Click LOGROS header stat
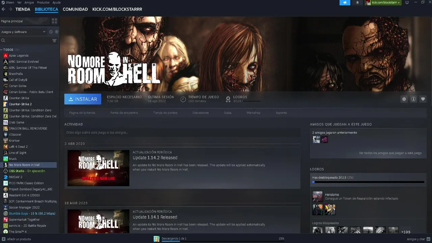The height and width of the screenshot is (243, 432). 240,97
